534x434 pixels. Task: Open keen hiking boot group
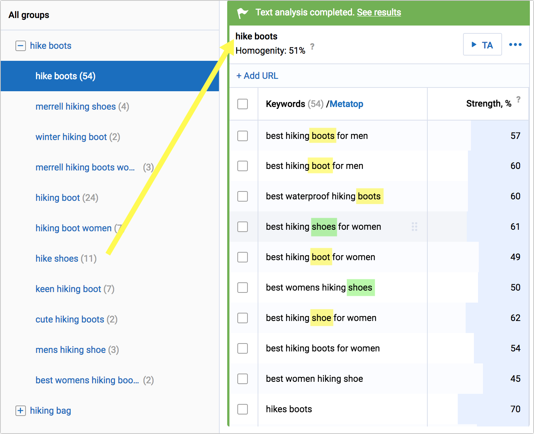pos(75,289)
